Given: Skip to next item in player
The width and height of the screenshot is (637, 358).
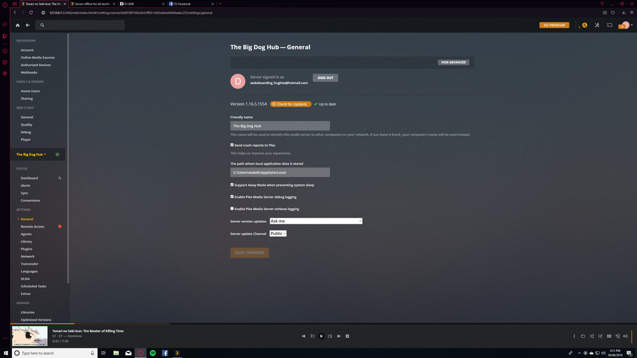Looking at the screenshot, I should 339,336.
